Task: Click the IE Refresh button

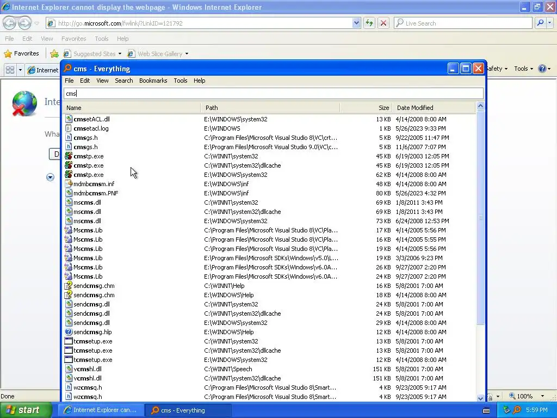Action: [x=369, y=23]
